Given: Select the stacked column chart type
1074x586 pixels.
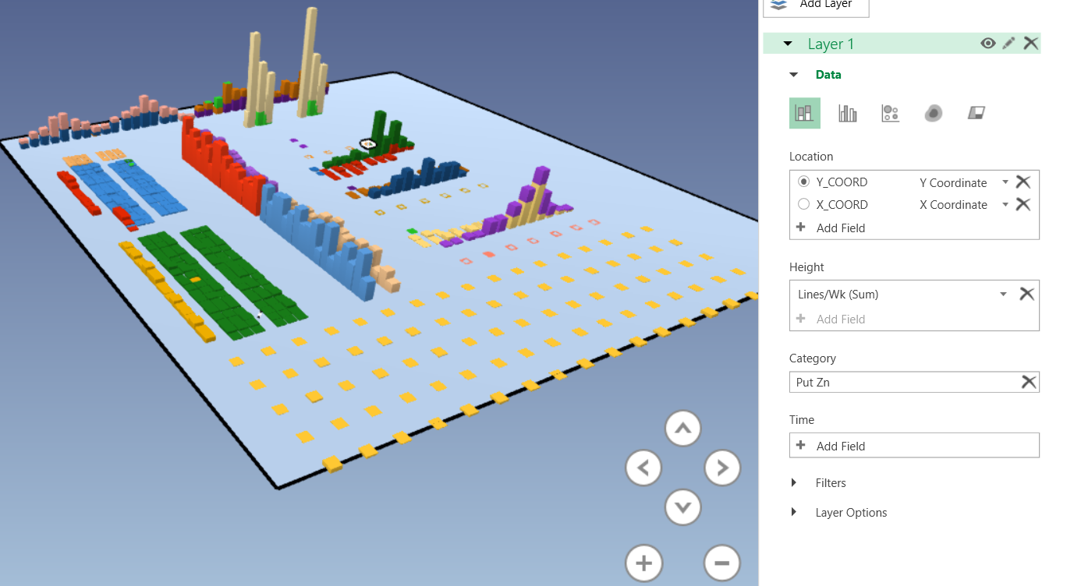Looking at the screenshot, I should point(805,113).
